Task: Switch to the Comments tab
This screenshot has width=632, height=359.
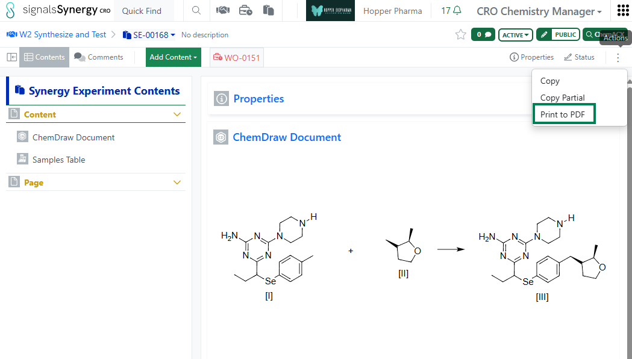Action: click(99, 57)
